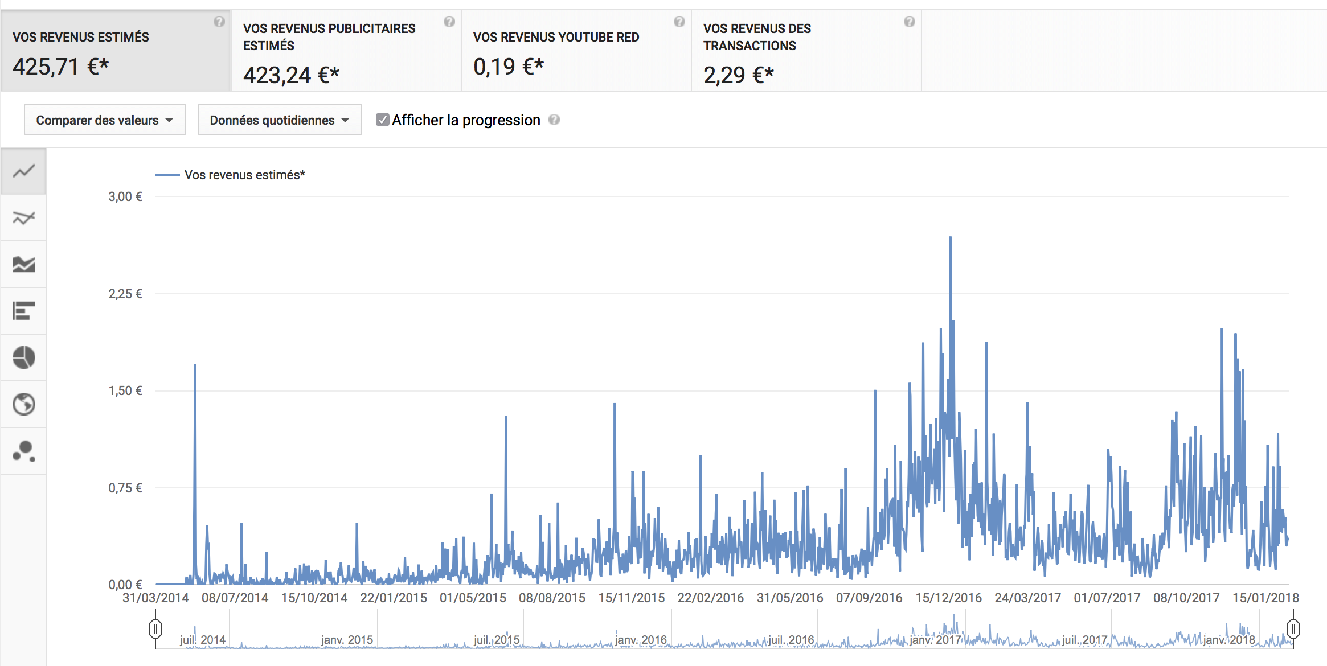Viewport: 1327px width, 666px height.
Task: Click the 1,50 € y-axis label
Action: [x=125, y=390]
